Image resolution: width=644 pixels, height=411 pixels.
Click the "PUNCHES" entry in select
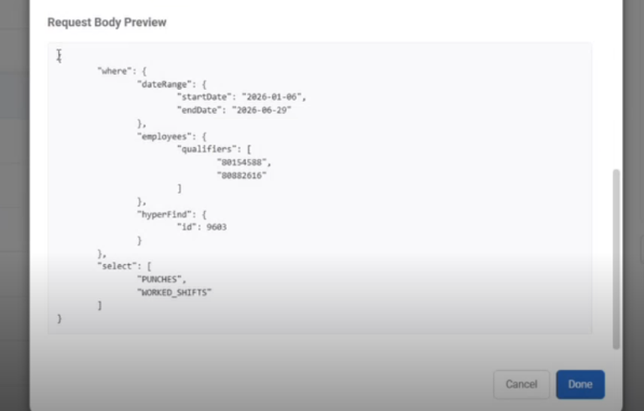160,280
